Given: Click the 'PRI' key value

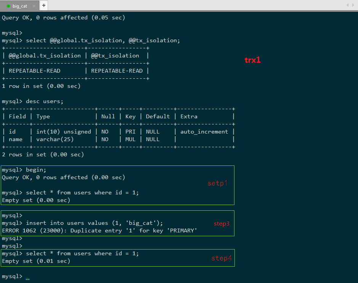Looking at the screenshot, I should click(x=130, y=132).
